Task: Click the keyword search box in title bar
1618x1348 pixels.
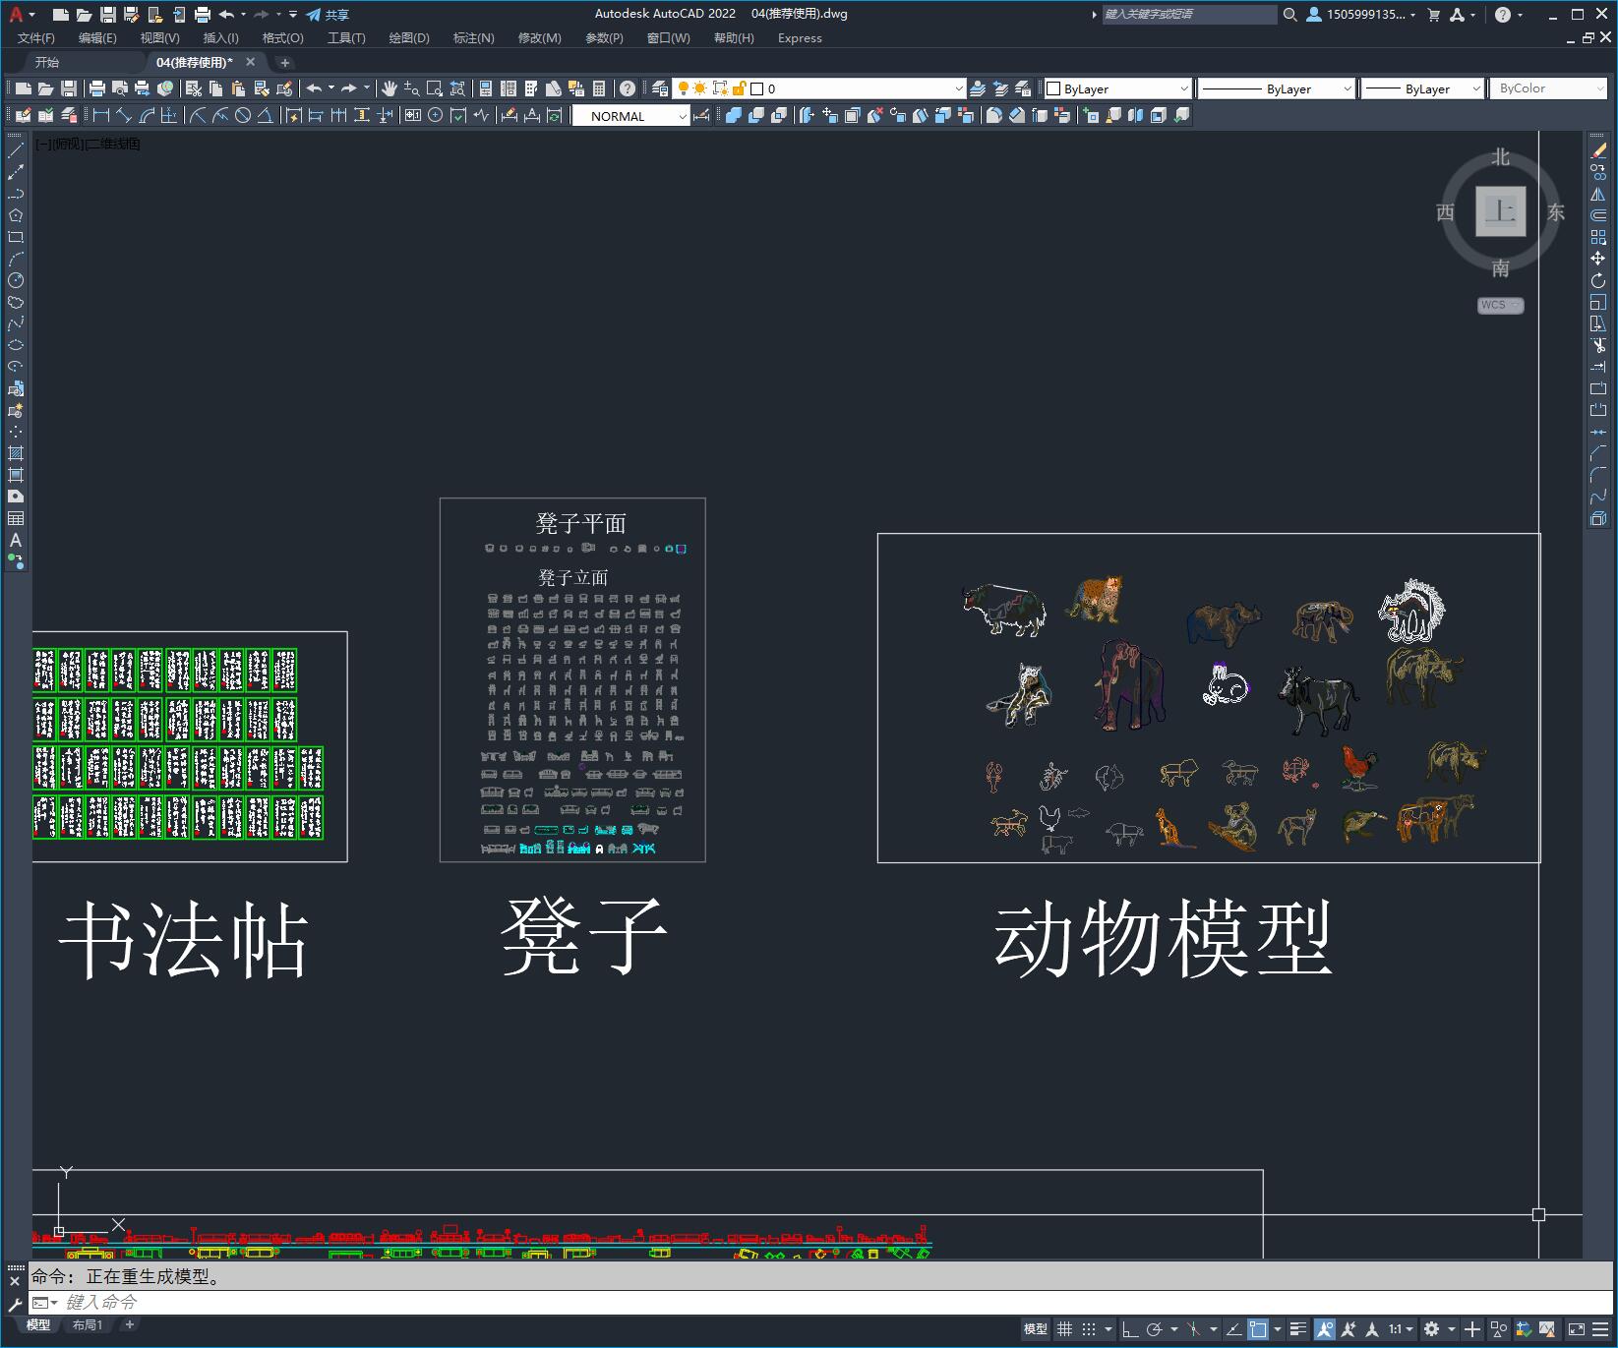Action: coord(1188,14)
